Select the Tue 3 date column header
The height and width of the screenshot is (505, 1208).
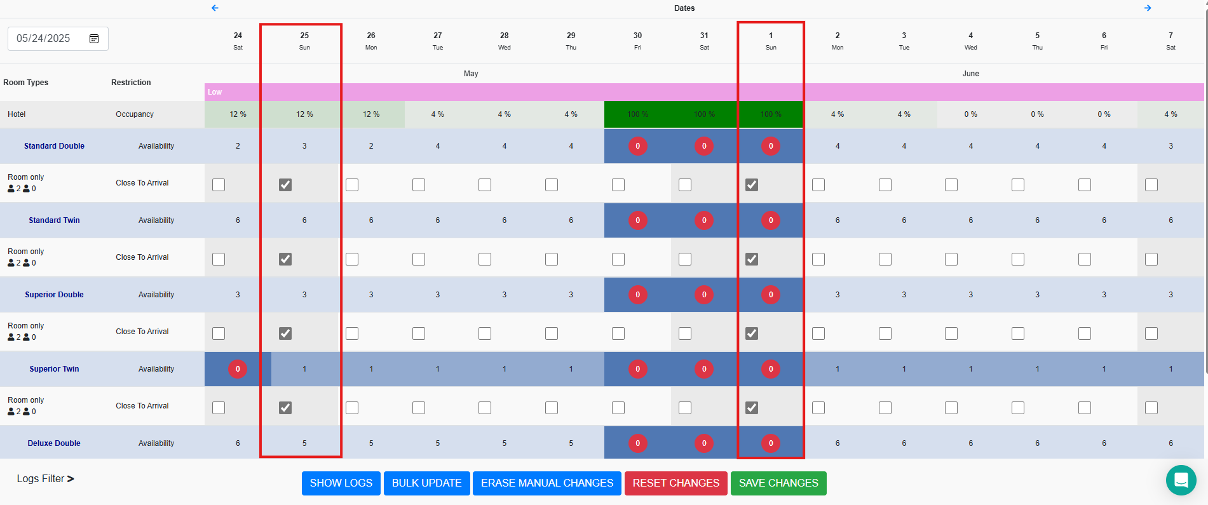point(904,41)
